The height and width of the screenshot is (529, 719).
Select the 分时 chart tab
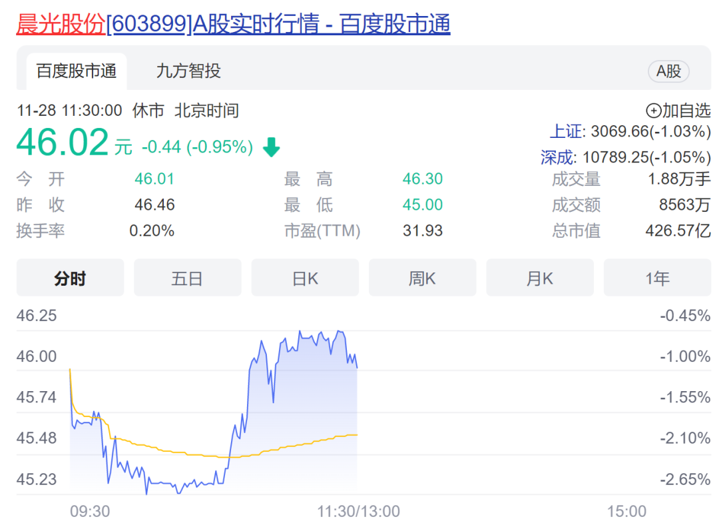click(x=70, y=278)
